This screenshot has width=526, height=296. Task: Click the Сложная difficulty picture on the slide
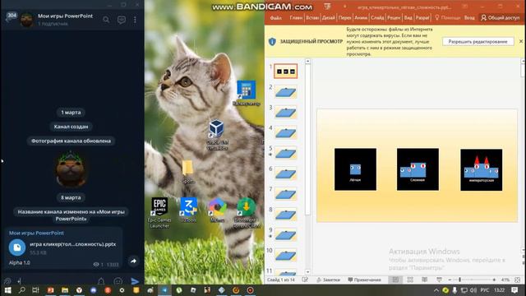[418, 169]
